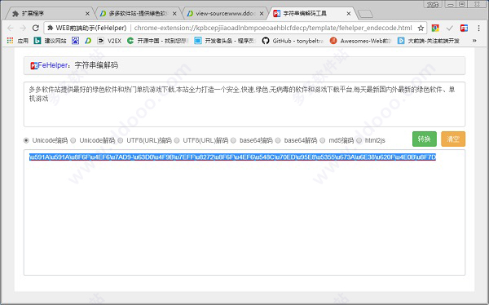Open the 大前端 bookmark
489x305 pixels.
pos(429,41)
